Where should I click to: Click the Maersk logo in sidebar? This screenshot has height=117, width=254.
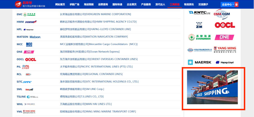click(x=200, y=62)
